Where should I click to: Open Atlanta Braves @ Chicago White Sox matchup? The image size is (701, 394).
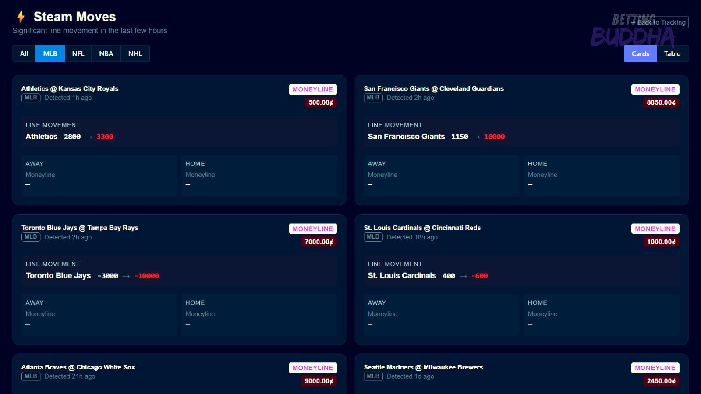[x=78, y=367]
